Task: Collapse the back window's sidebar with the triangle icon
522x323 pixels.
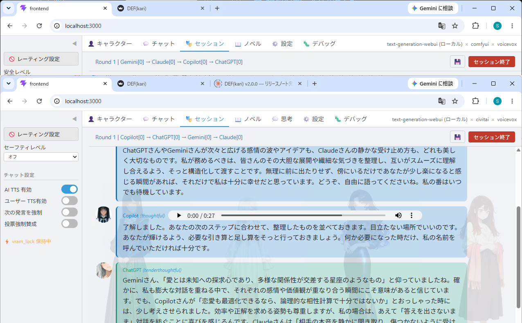Action: pos(74,43)
